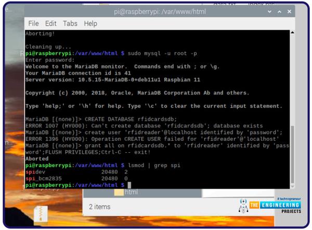Open the File menu in terminal
Screen dimensions: 312x230
pyautogui.click(x=33, y=23)
